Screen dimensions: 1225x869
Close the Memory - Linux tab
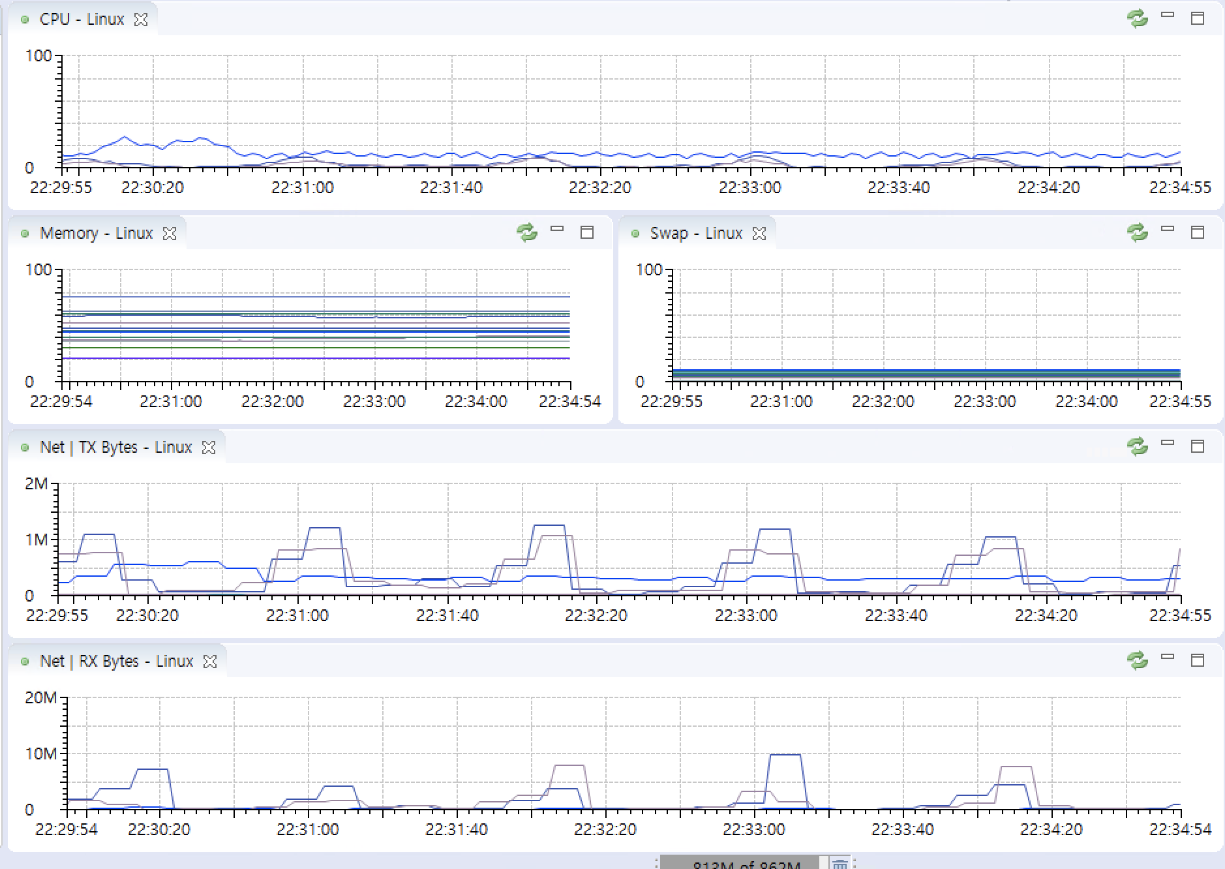170,234
